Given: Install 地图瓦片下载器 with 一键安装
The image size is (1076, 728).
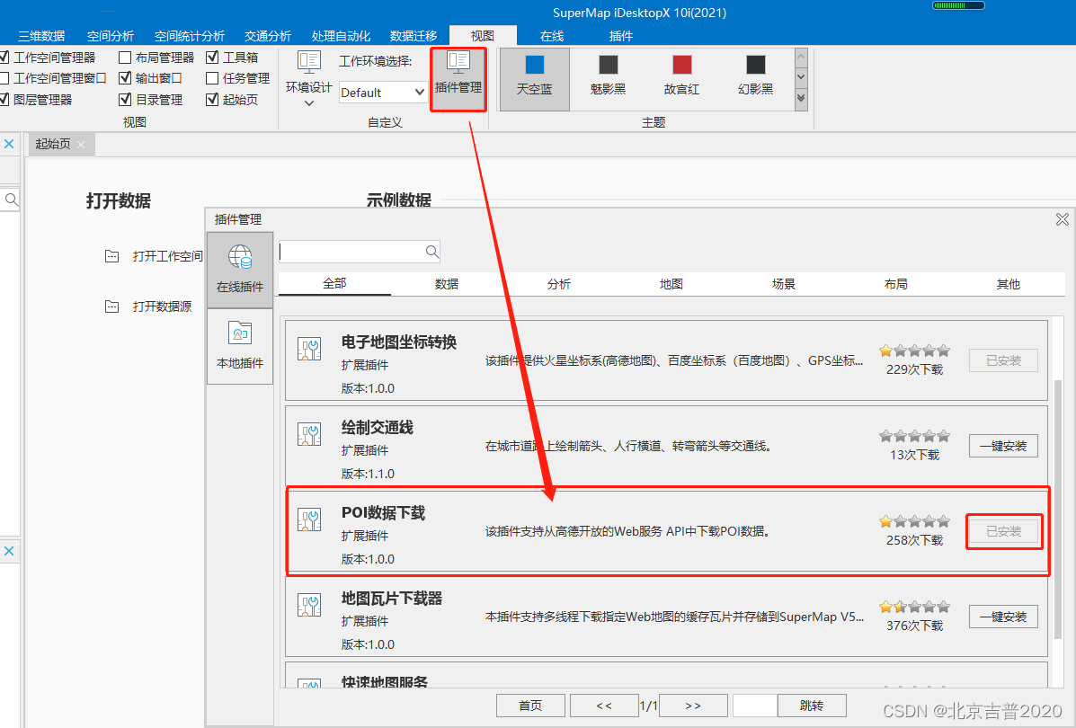Looking at the screenshot, I should pos(1003,617).
